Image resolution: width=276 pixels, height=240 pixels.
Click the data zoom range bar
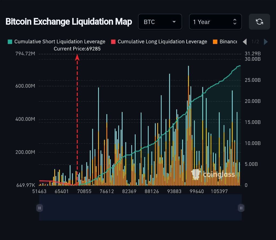coord(140,207)
